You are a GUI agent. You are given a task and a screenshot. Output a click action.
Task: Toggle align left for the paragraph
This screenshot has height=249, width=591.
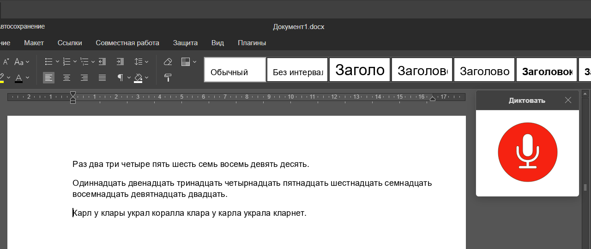(48, 77)
